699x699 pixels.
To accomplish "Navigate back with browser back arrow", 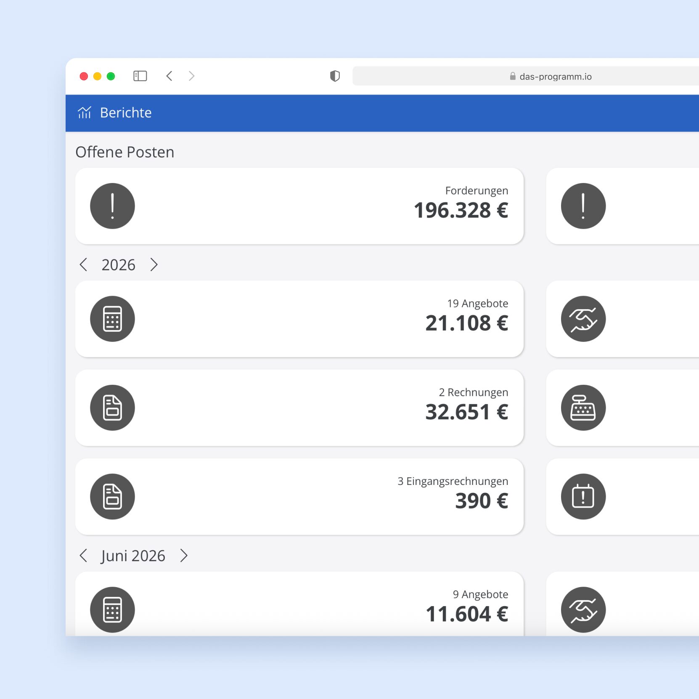I will (x=169, y=76).
